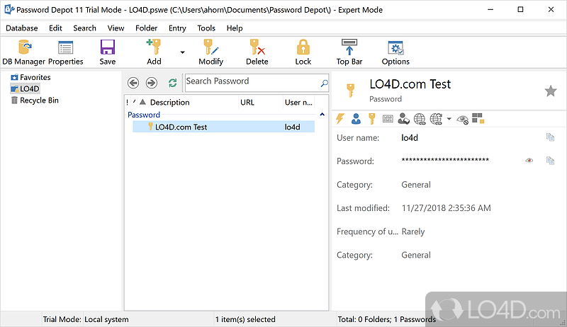Click the globe with arrow icon
This screenshot has height=327, width=567.
(436, 119)
